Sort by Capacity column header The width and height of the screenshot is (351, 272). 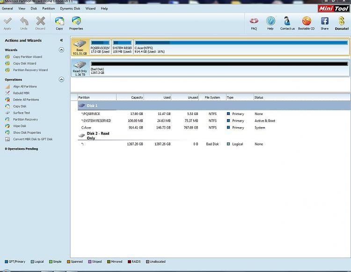[130, 98]
